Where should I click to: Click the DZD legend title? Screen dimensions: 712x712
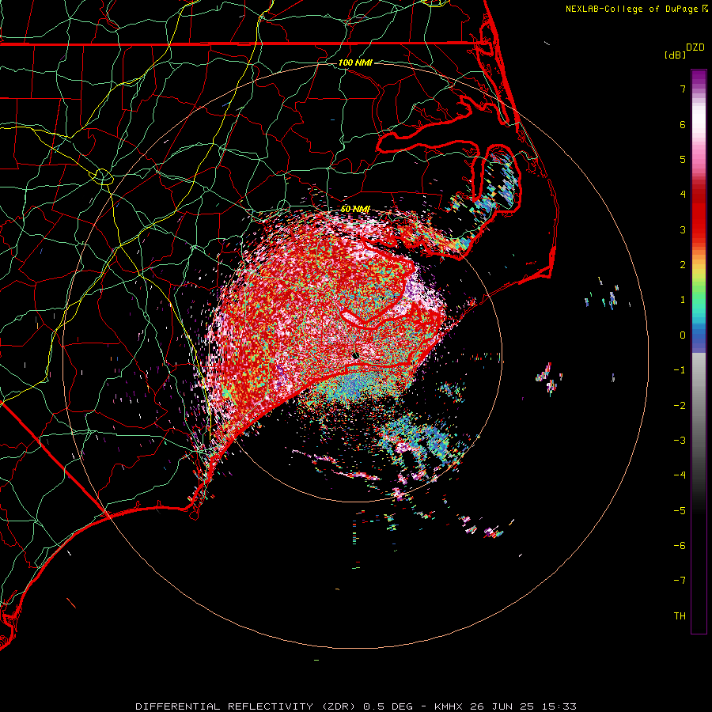[695, 47]
